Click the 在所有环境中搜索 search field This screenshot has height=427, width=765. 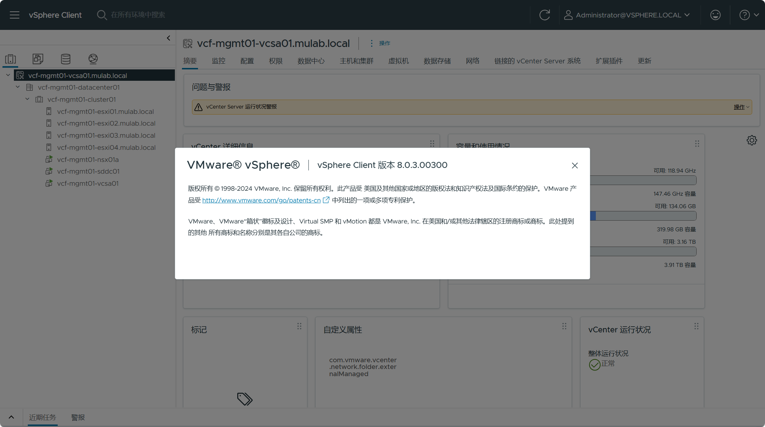[x=138, y=15]
